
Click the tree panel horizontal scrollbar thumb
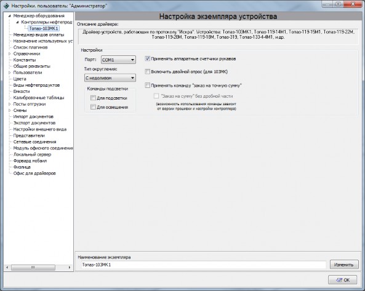click(33, 268)
